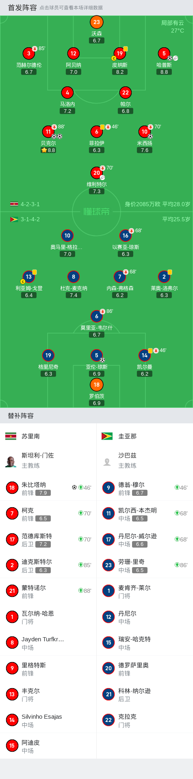Open Silvinho Esajas substitute entry

pos(48,720)
